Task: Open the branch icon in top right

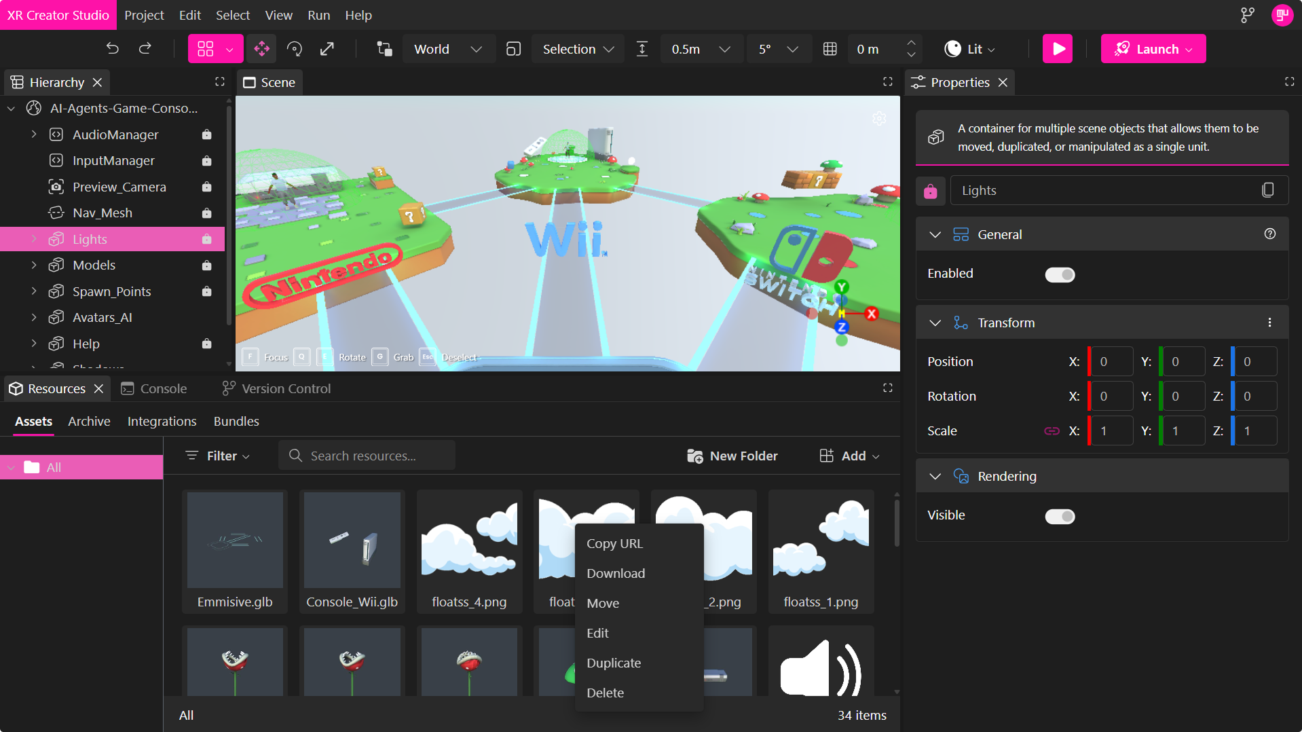Action: (1247, 15)
